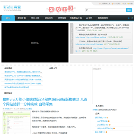Click the RSS icon next to 站长工具(11)
This screenshot has width=134, height=134.
click(106, 132)
